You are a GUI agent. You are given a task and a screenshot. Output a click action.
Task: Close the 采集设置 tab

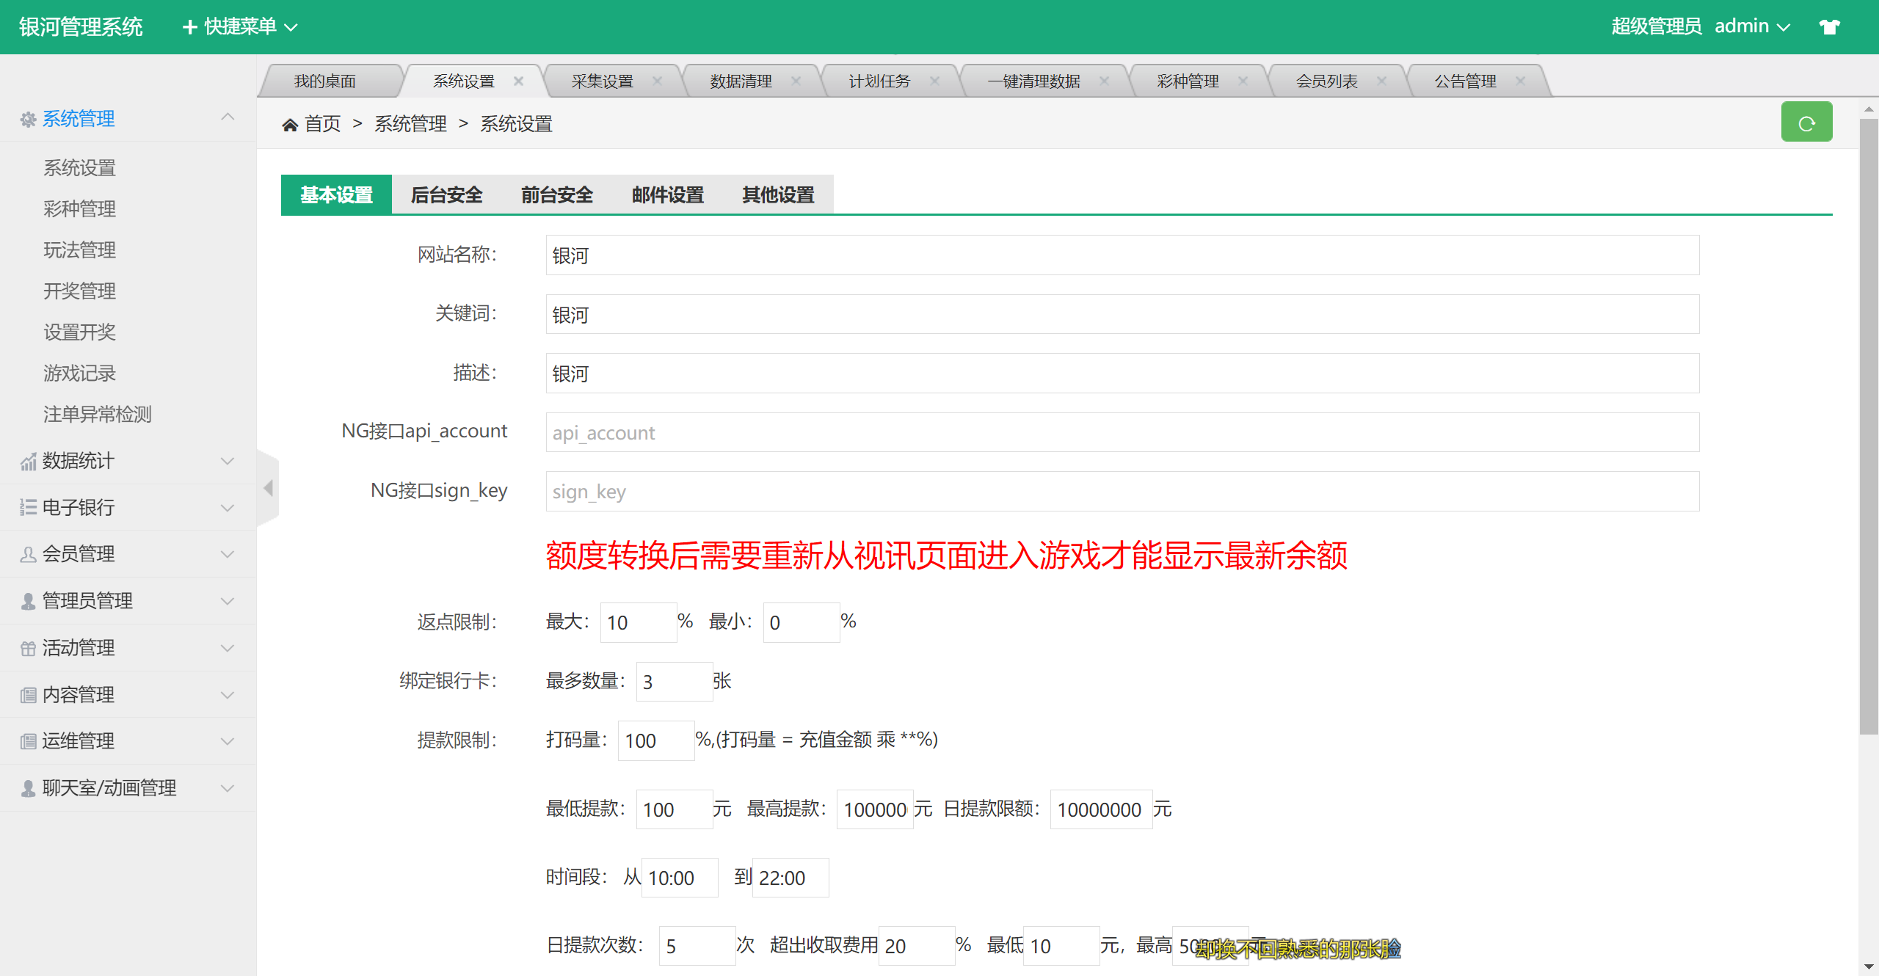(657, 81)
